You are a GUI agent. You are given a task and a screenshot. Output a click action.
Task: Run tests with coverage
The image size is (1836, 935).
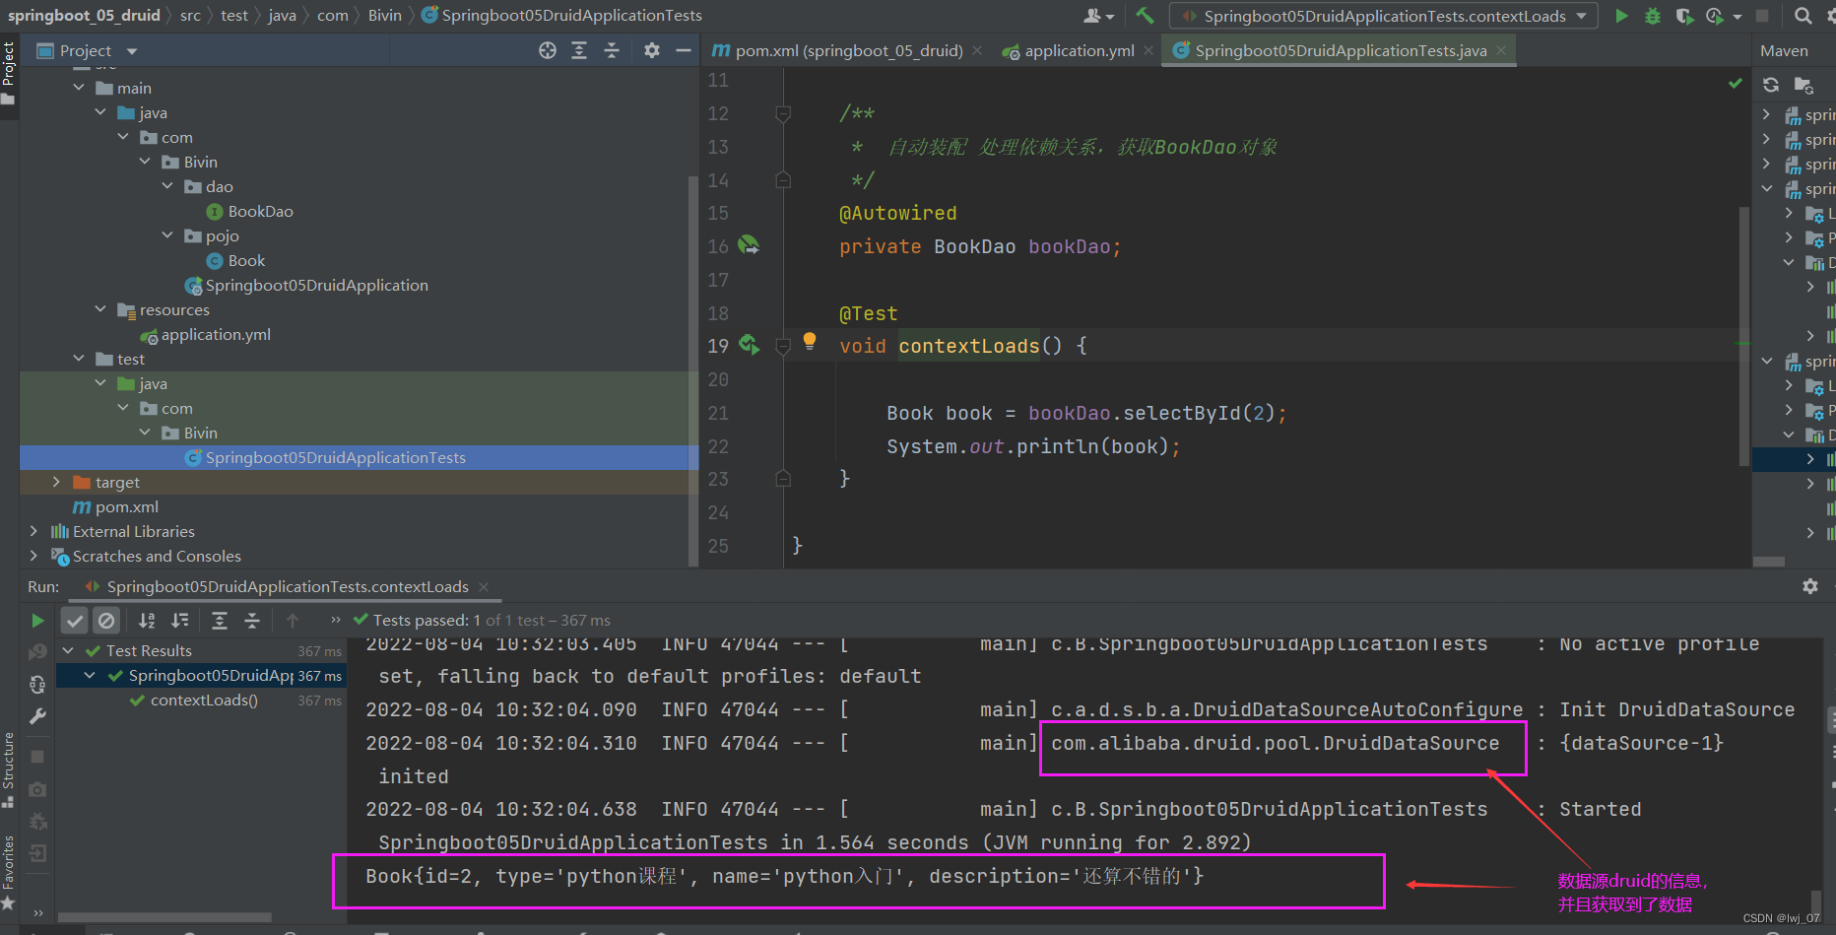tap(1684, 16)
